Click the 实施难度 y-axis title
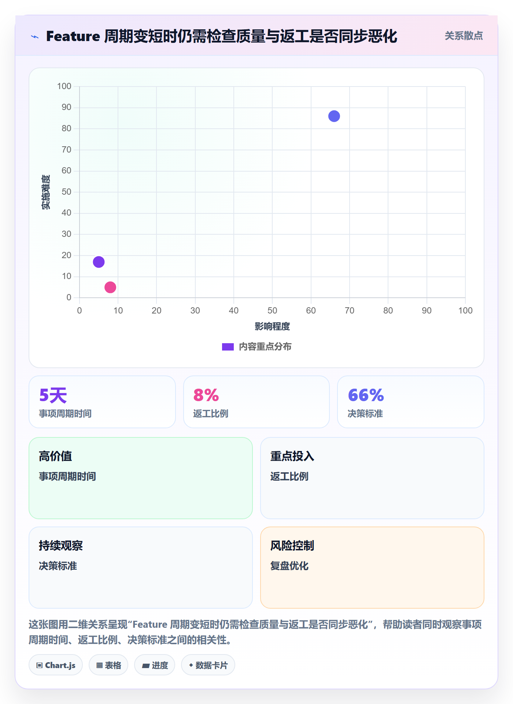513x704 pixels. [46, 192]
